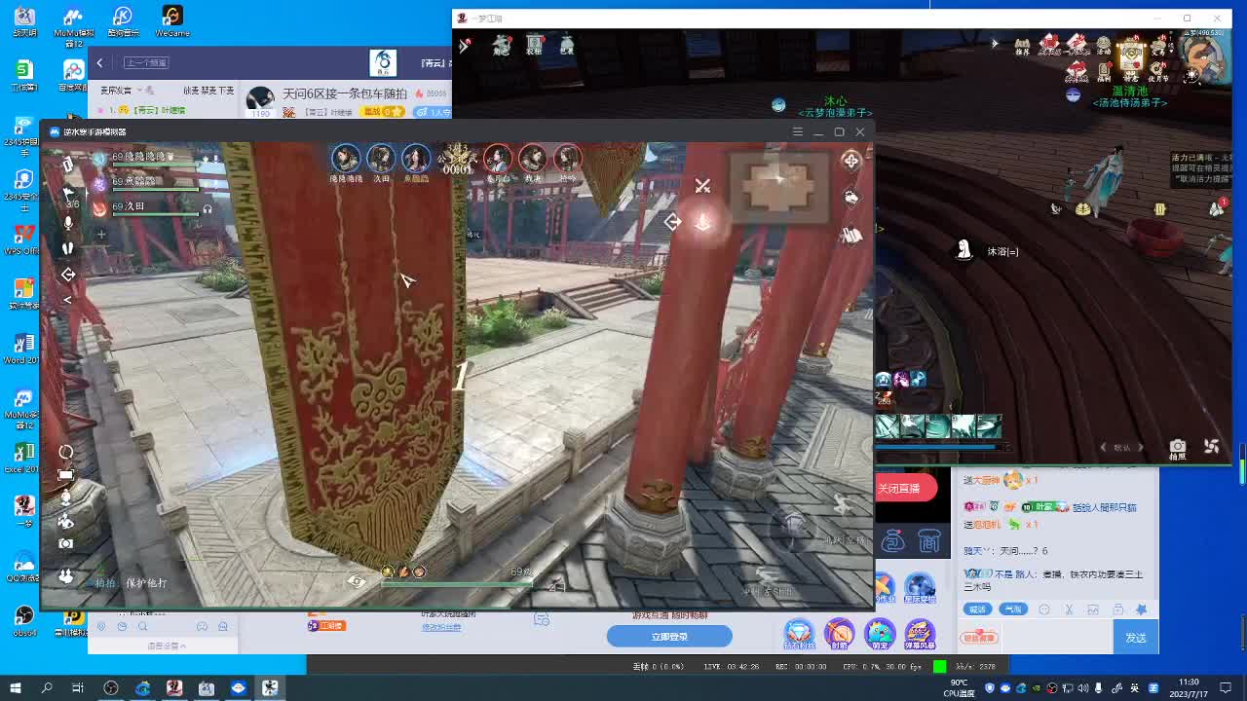Click the chat message input field
Image resolution: width=1247 pixels, height=701 pixels.
coord(1057,638)
